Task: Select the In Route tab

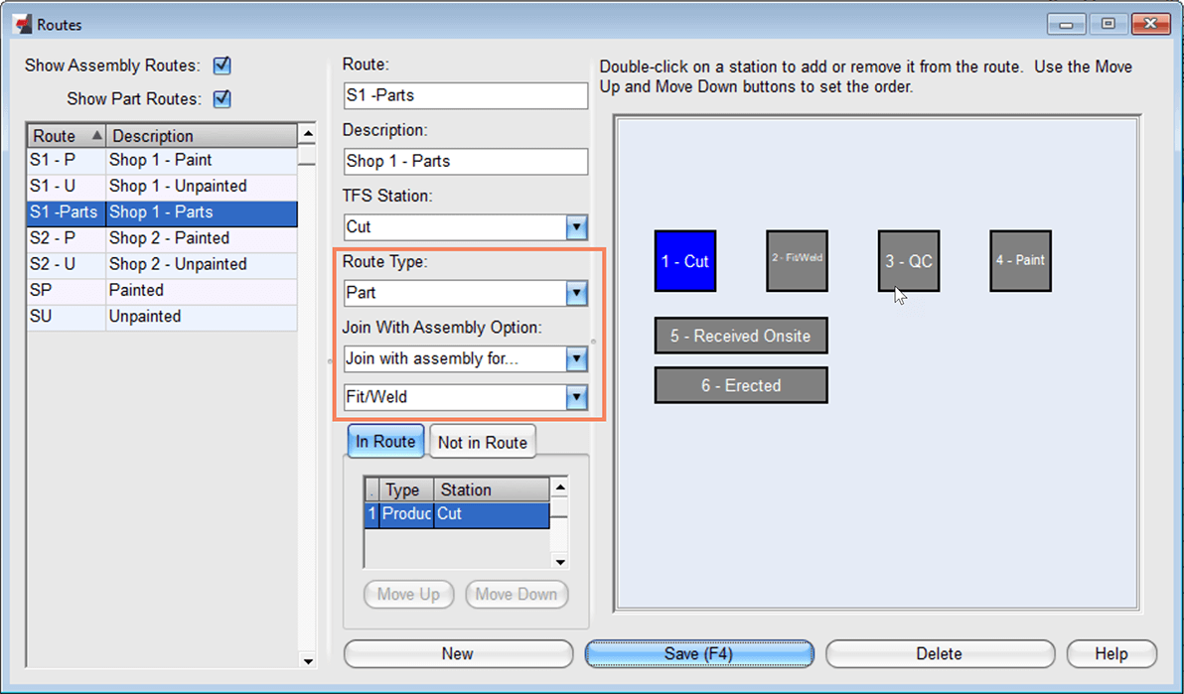Action: pos(385,442)
